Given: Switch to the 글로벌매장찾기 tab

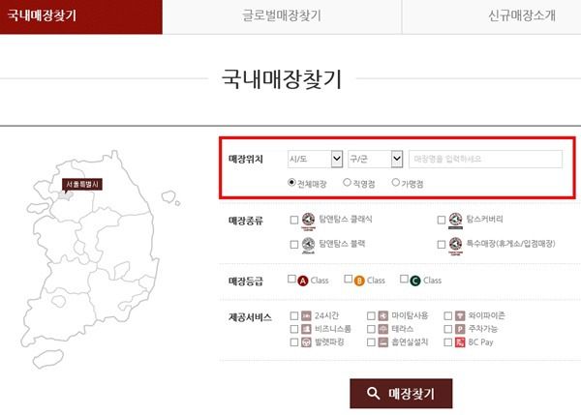Looking at the screenshot, I should 282,16.
